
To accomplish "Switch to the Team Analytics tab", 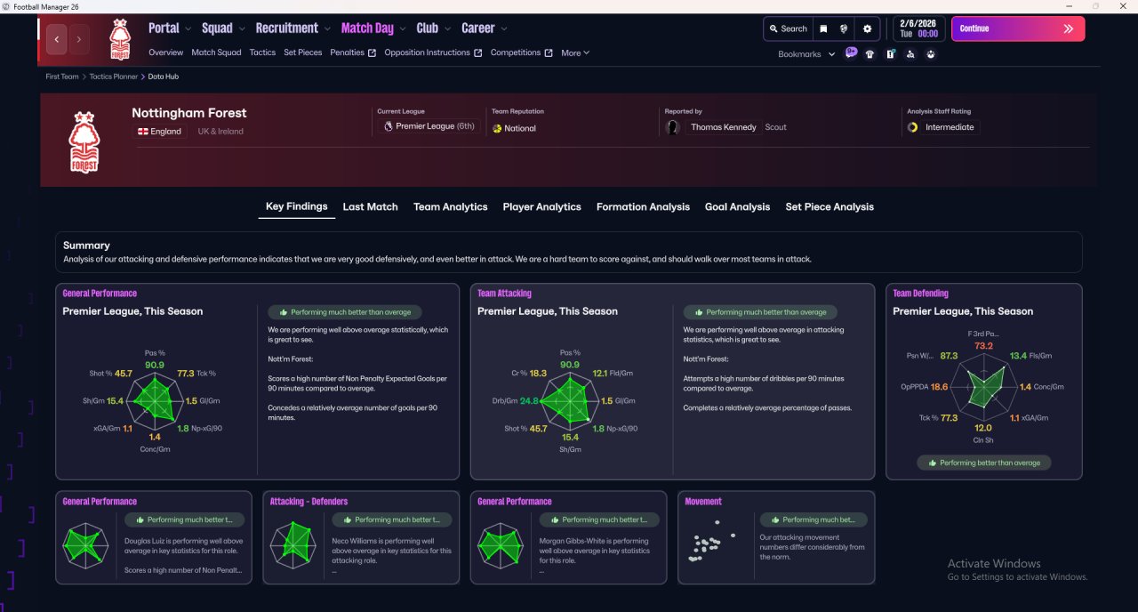I will [450, 206].
